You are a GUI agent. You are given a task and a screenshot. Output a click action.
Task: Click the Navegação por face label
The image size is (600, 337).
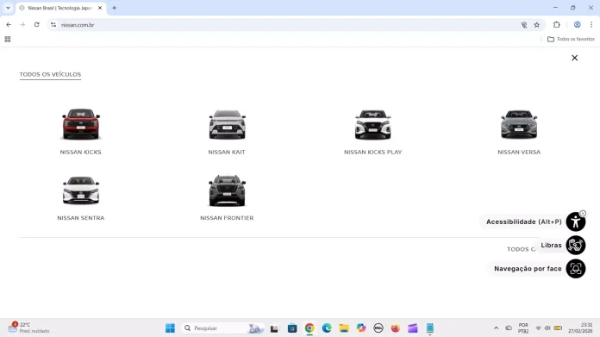[528, 269]
